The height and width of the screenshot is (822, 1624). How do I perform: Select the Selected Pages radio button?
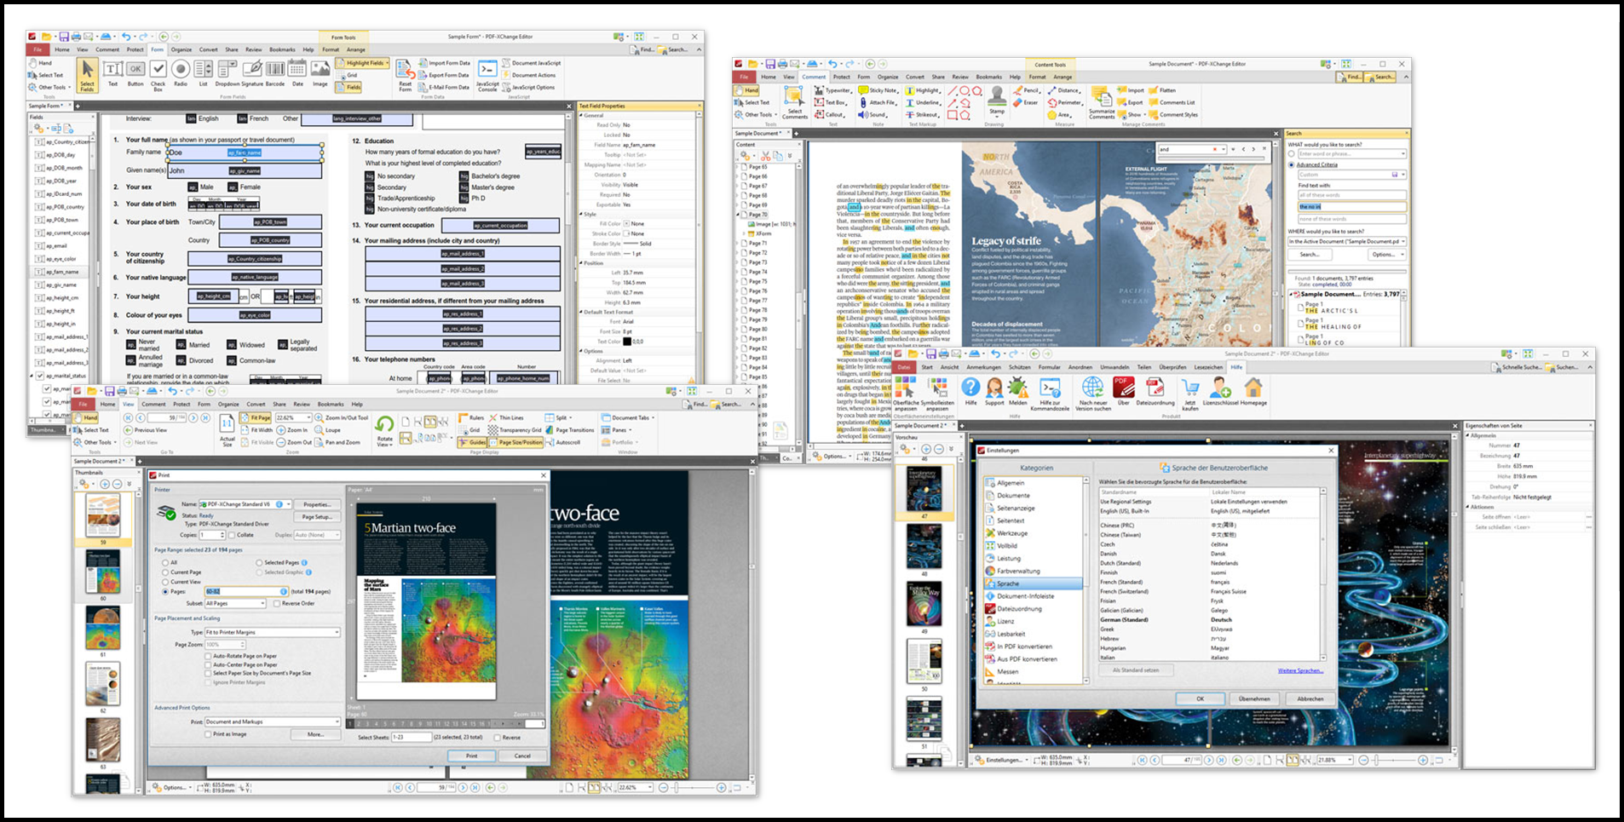pyautogui.click(x=259, y=563)
